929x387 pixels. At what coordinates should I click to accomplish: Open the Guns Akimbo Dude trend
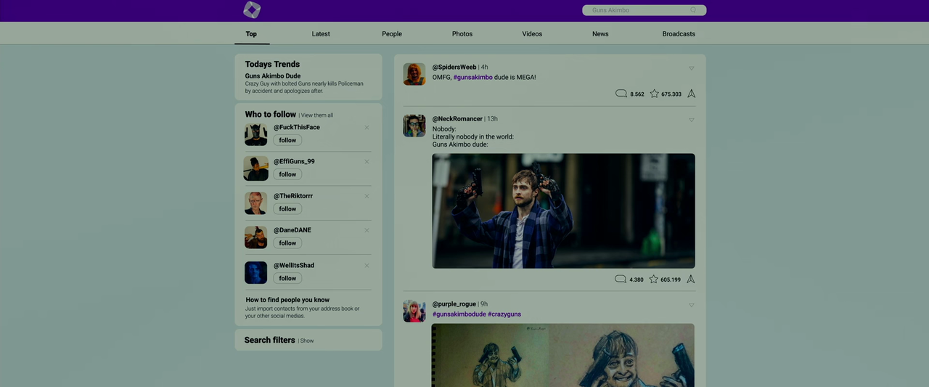click(x=273, y=76)
